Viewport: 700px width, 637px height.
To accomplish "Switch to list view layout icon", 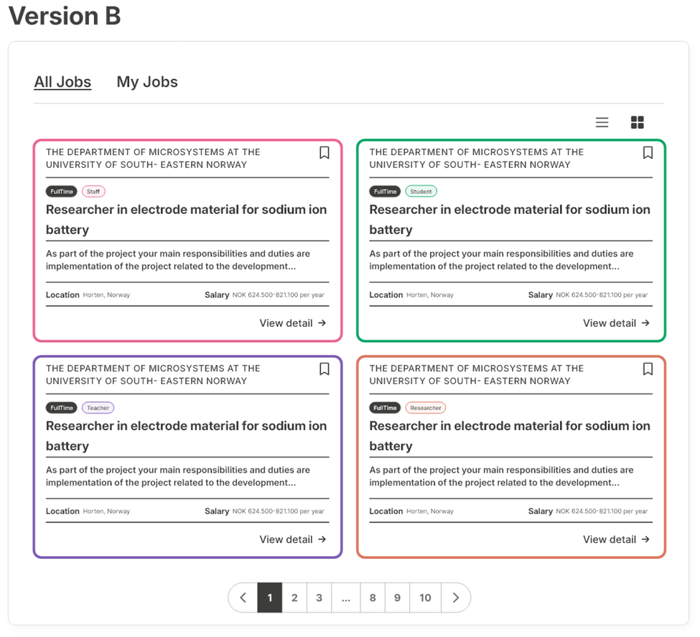I will [x=602, y=122].
